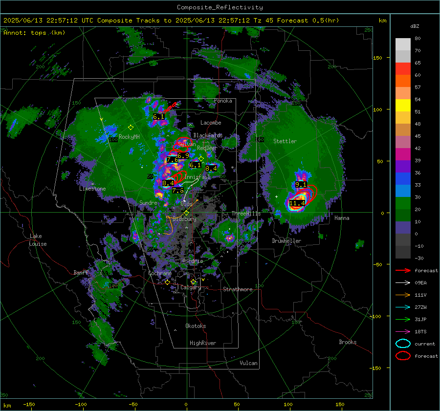Viewport: 440px width, 411px height.
Task: Pick the magenta swatch between 42 and 39 dBZ
Action: coord(403,154)
